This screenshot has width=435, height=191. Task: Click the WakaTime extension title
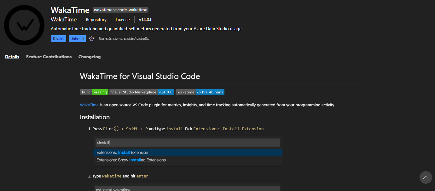(70, 10)
